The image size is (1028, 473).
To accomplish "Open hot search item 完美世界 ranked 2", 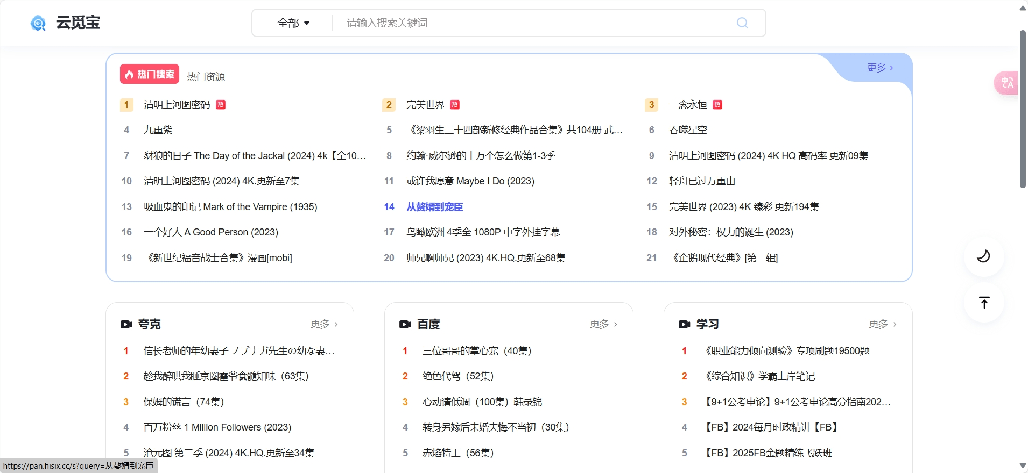I will (425, 105).
